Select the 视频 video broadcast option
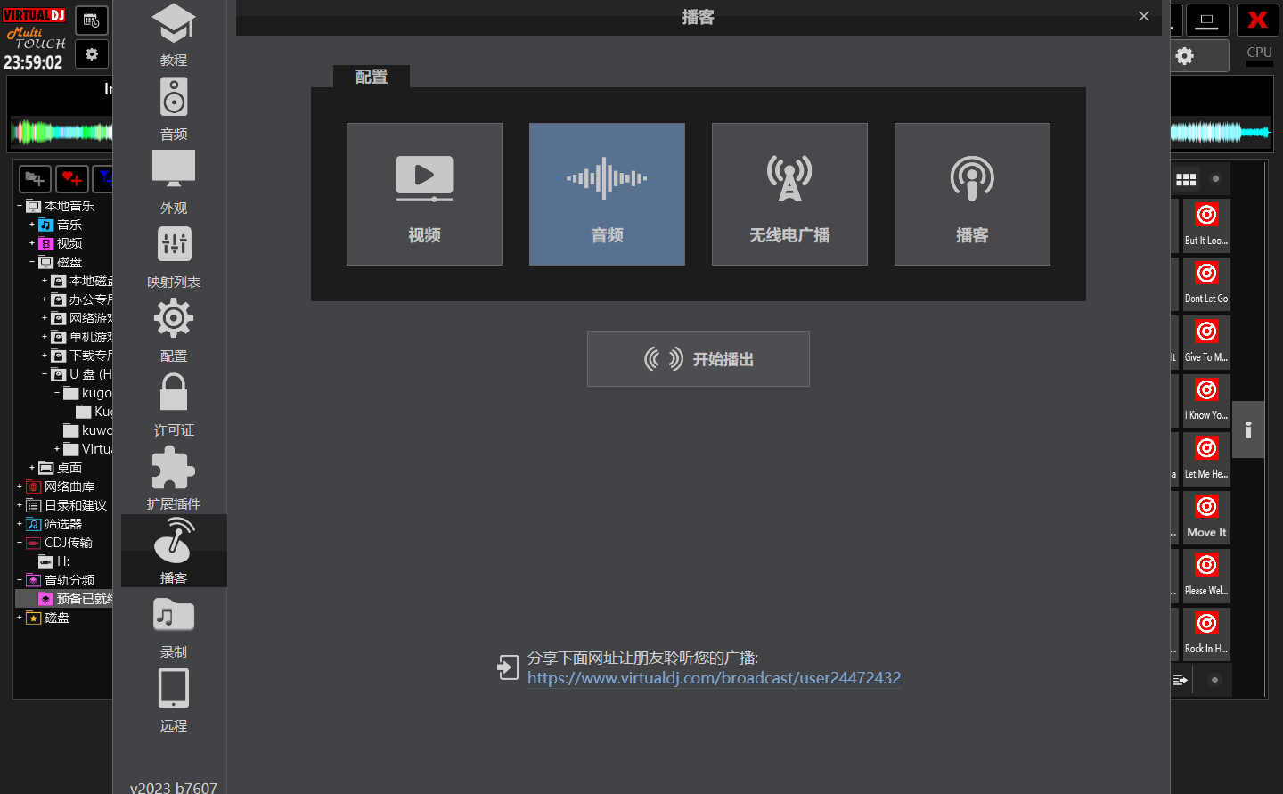The width and height of the screenshot is (1283, 794). pos(424,194)
